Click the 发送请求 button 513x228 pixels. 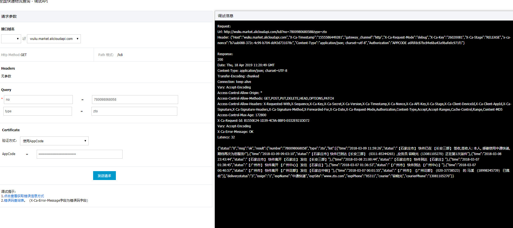click(x=104, y=176)
